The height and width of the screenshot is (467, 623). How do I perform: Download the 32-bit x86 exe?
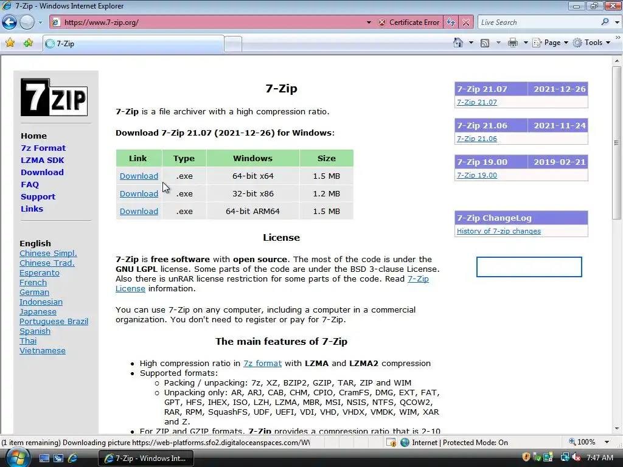139,194
